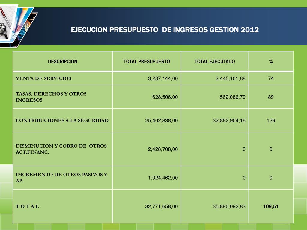Click the bold total percentage 109,51
The height and width of the screenshot is (230, 307).
pos(271,206)
